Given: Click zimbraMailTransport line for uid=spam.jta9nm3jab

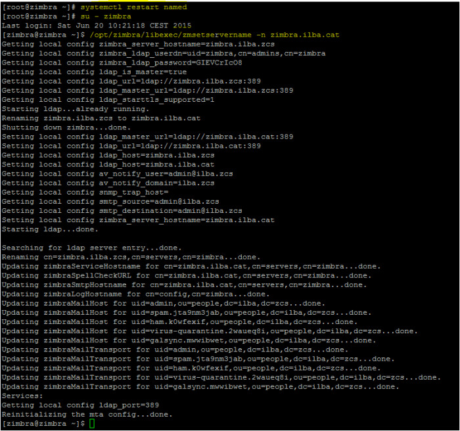Looking at the screenshot, I should (x=198, y=359).
